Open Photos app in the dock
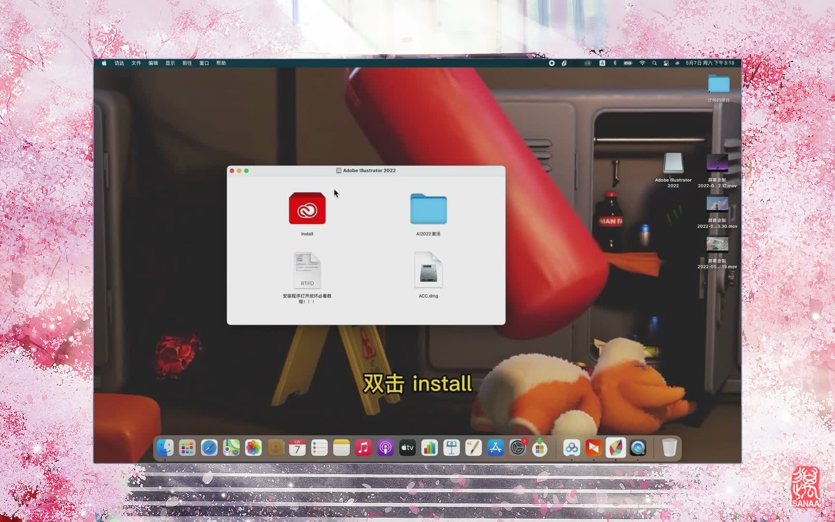Viewport: 835px width, 522px height. point(253,448)
